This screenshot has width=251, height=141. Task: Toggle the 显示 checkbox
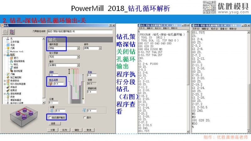pyautogui.click(x=84, y=118)
